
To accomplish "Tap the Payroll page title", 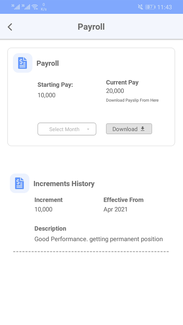I will pyautogui.click(x=91, y=27).
